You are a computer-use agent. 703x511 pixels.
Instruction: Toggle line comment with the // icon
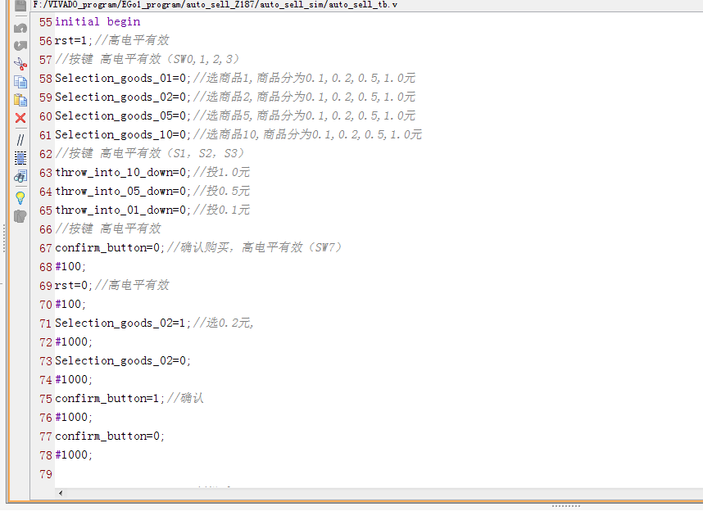(x=20, y=139)
